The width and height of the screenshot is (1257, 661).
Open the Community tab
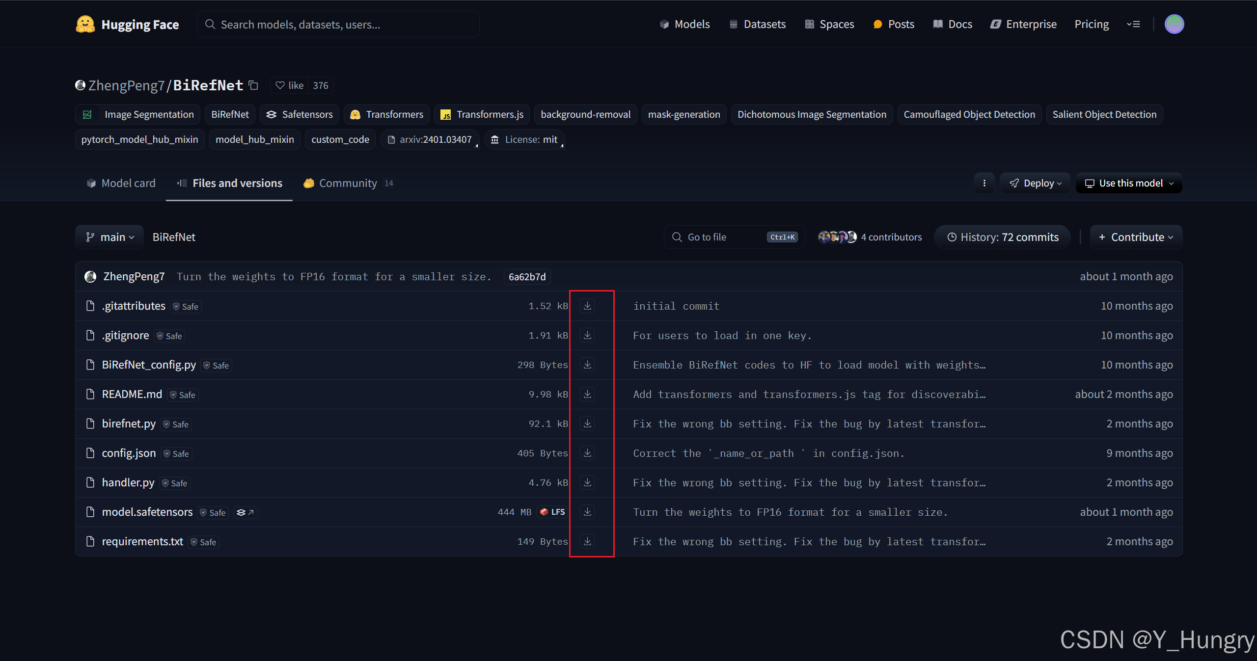click(x=348, y=183)
